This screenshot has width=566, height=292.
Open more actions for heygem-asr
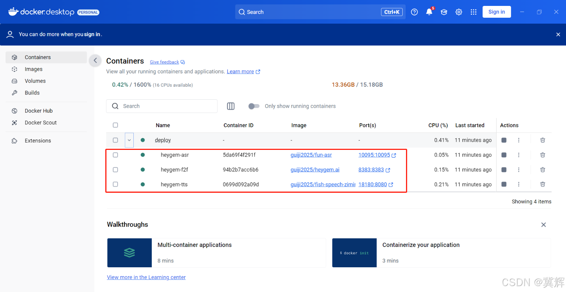(519, 155)
